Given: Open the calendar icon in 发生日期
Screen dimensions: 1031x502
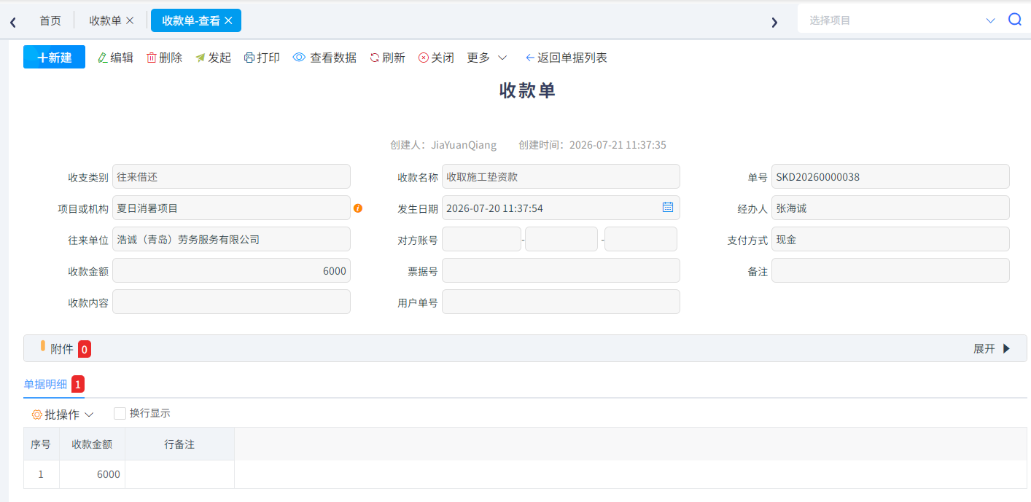Looking at the screenshot, I should click(x=667, y=207).
